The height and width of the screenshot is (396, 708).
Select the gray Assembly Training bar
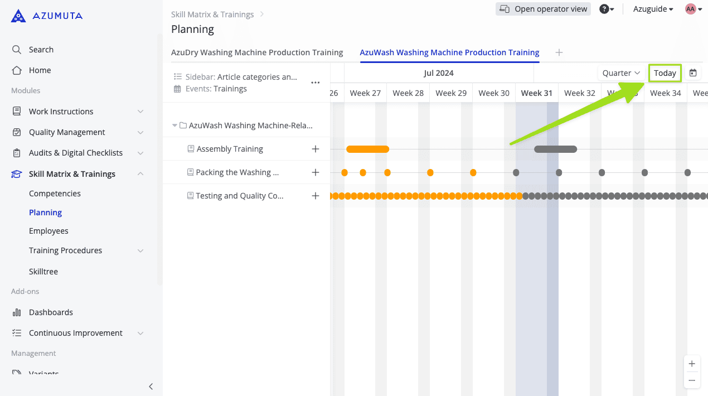pyautogui.click(x=555, y=149)
